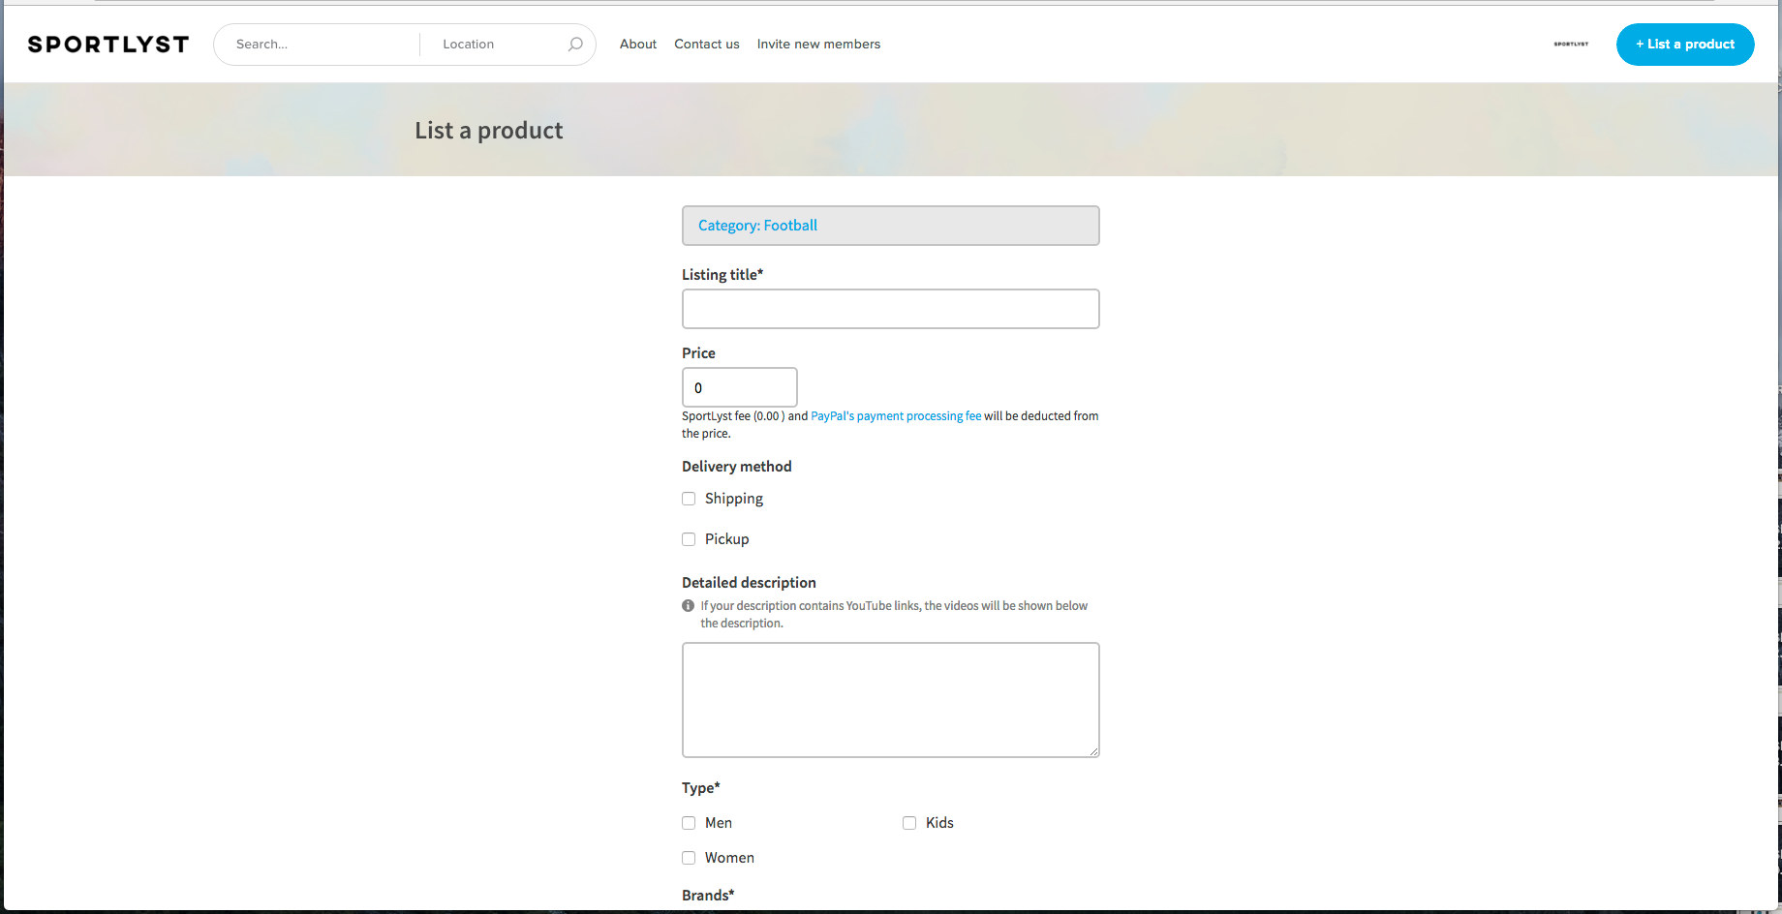Click the List a product button
The height and width of the screenshot is (914, 1782).
click(1685, 45)
